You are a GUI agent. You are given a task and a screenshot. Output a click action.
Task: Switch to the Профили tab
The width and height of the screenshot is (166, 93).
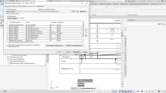(25, 6)
